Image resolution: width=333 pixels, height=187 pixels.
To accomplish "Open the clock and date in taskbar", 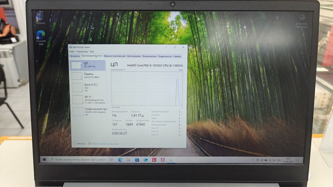I will 288,160.
